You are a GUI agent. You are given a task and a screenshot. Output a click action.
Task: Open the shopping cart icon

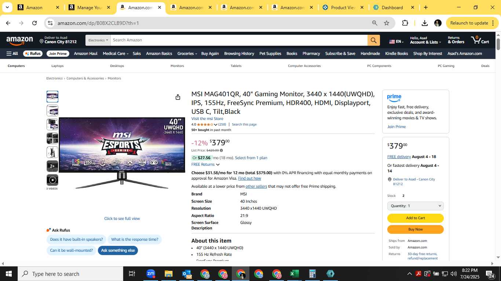coord(480,40)
